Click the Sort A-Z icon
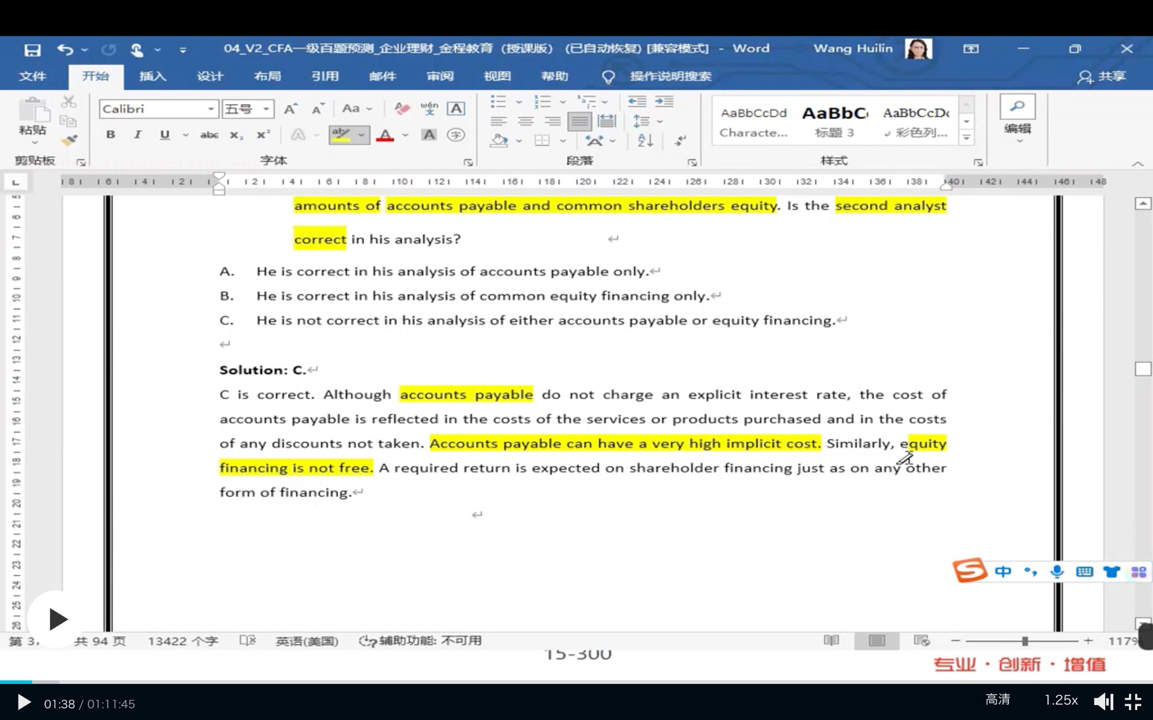The image size is (1153, 720). 645,140
